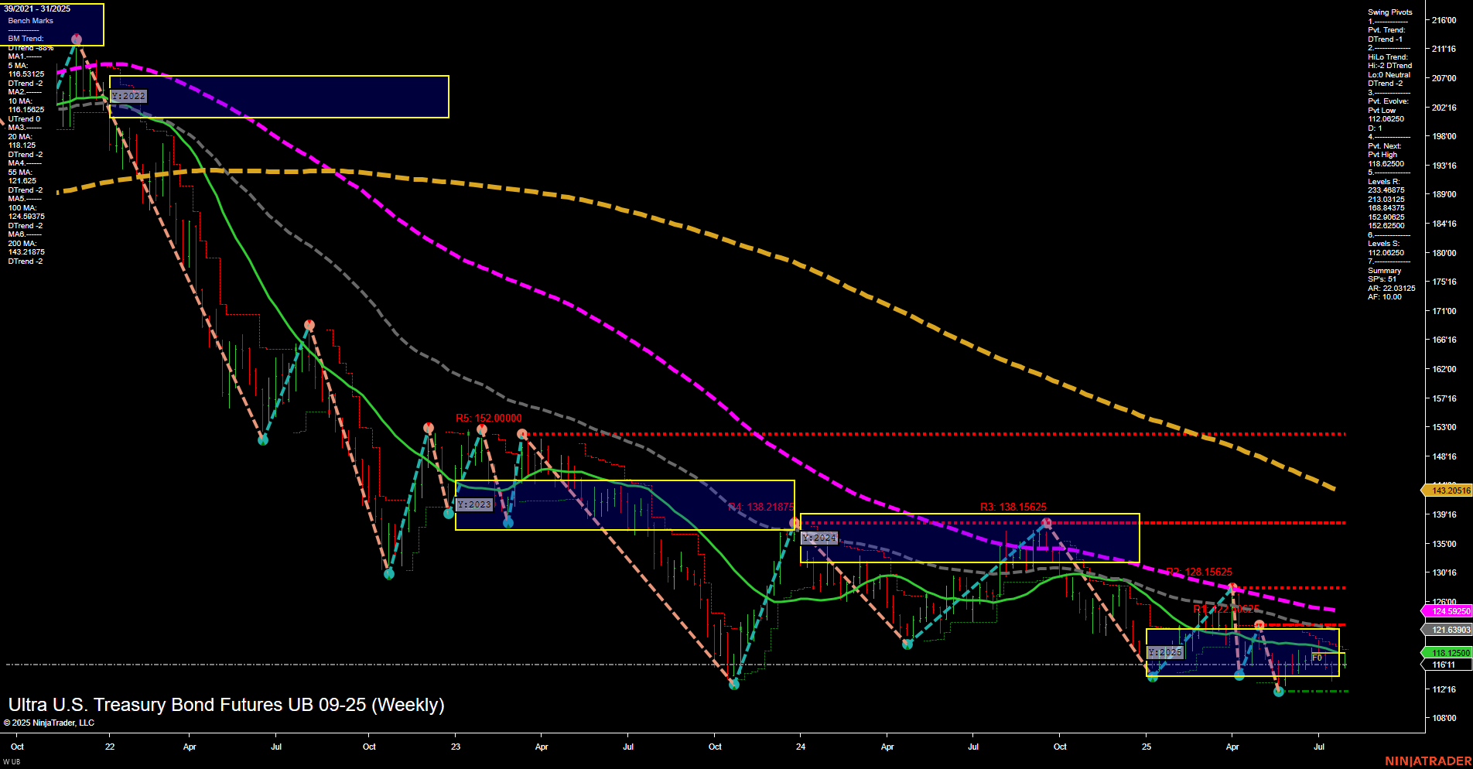
Task: Click the swing high pivot dot beside Bench Marks box
Action: coord(77,39)
